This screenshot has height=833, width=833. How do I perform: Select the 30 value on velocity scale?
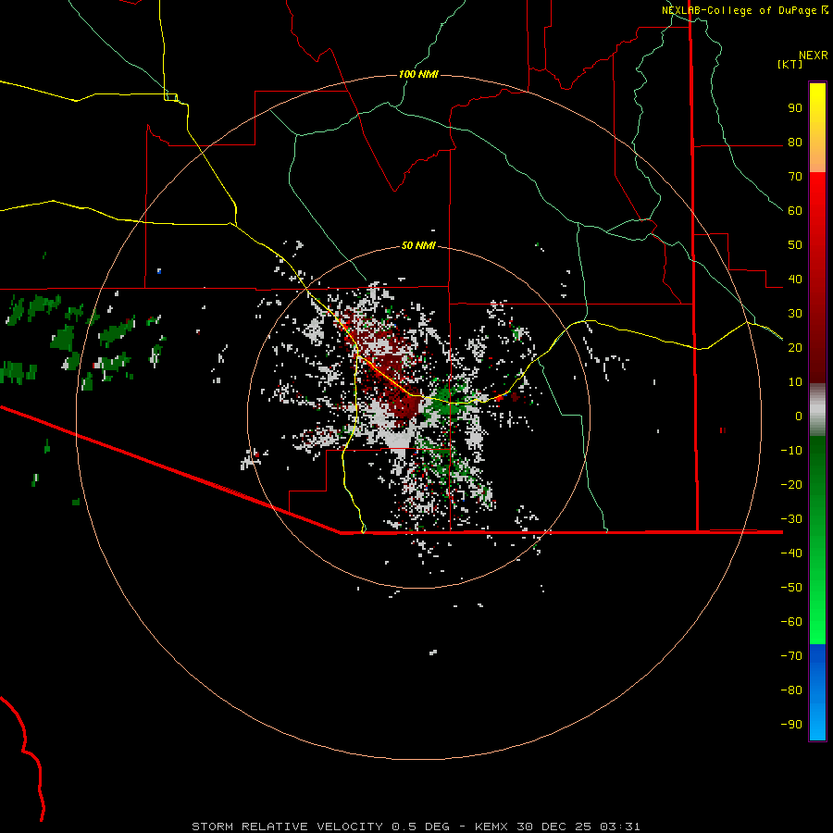(795, 314)
